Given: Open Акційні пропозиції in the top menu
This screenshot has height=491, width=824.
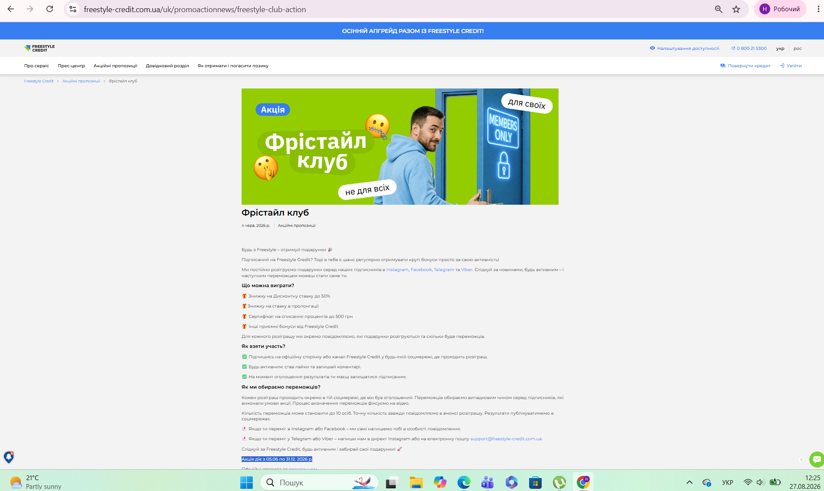Looking at the screenshot, I should click(x=115, y=66).
